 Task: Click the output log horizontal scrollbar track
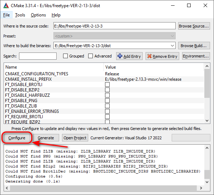(x=103, y=188)
